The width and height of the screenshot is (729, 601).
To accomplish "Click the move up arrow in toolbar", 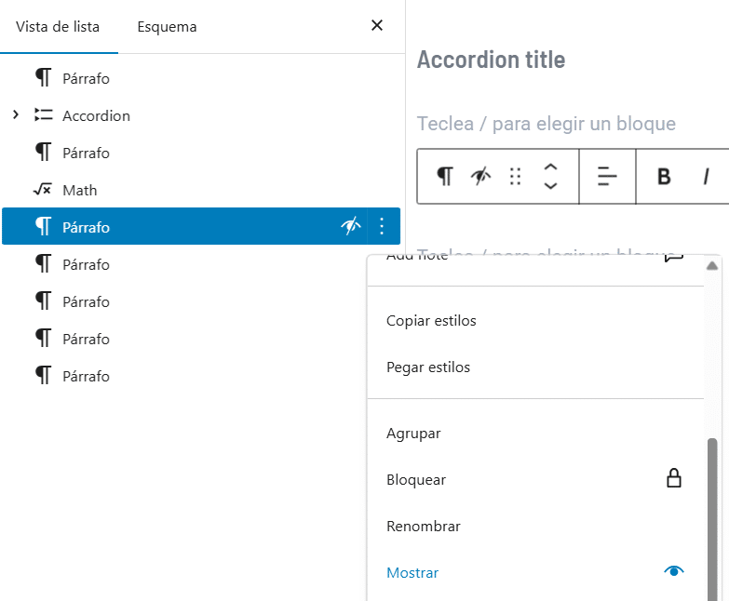I will click(550, 167).
